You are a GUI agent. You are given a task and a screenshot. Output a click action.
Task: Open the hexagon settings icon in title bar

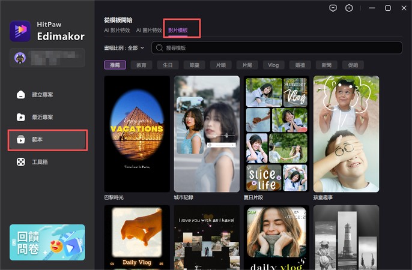click(349, 8)
